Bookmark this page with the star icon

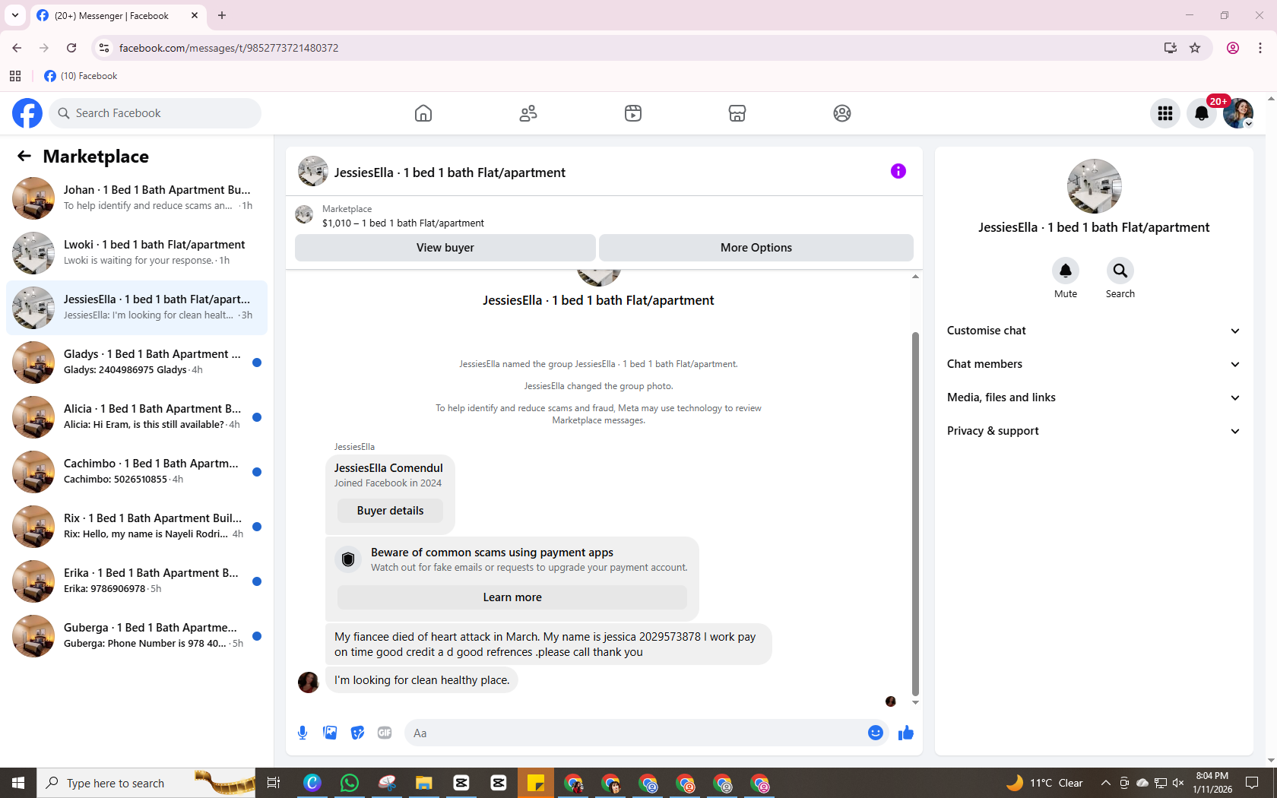(1195, 48)
